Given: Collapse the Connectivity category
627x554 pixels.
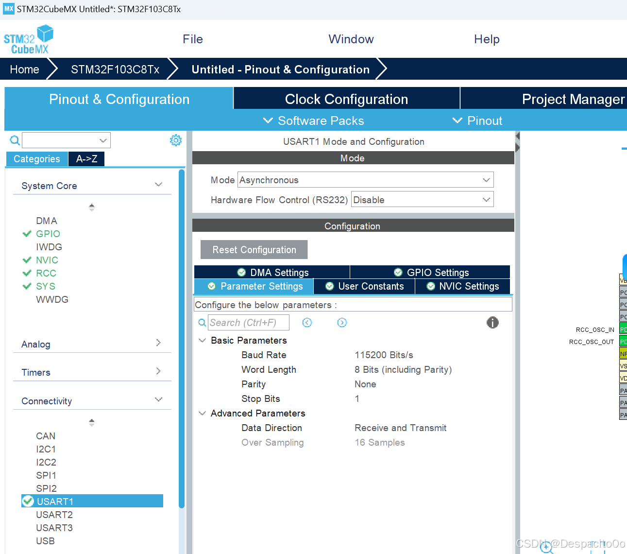Looking at the screenshot, I should pyautogui.click(x=158, y=399).
